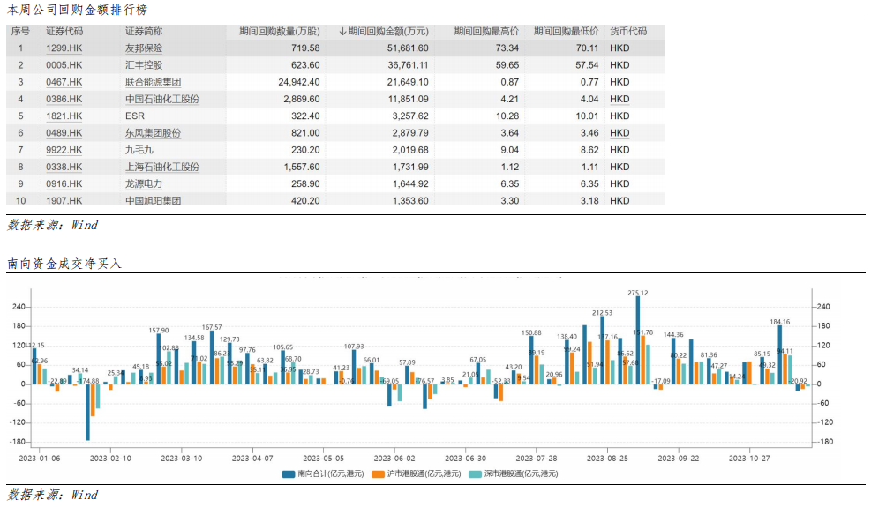Select security name ESR
Screen dimensions: 871x507
point(135,116)
